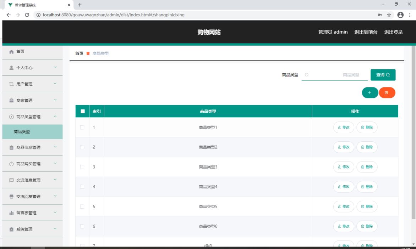
Task: Click 修改 for 商品类型1
Action: [x=344, y=127]
